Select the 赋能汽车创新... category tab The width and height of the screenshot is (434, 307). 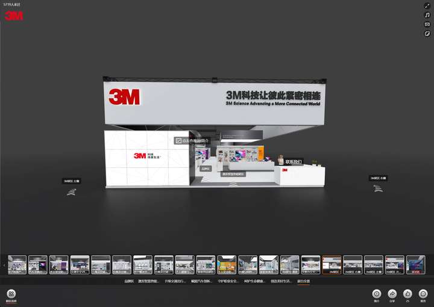click(201, 281)
